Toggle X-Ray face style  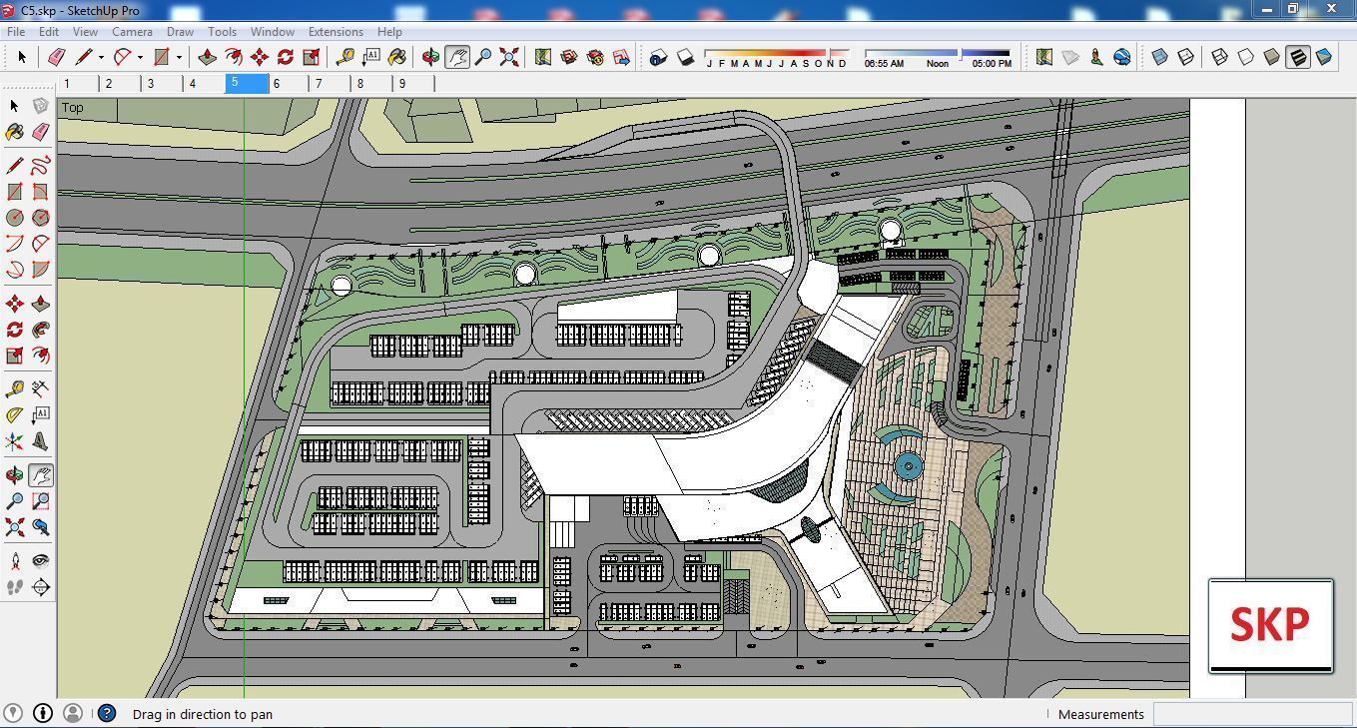coord(1159,57)
